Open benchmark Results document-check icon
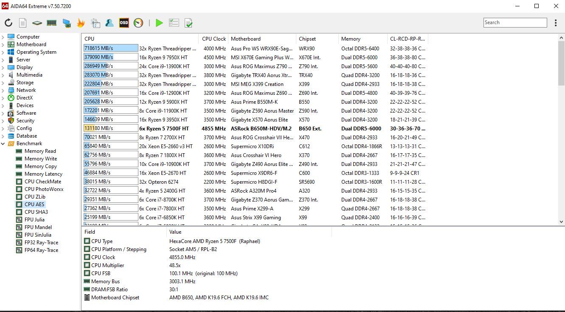565x312 pixels. (x=189, y=23)
